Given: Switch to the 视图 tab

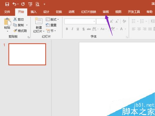Looking at the screenshot, I should [118, 12].
